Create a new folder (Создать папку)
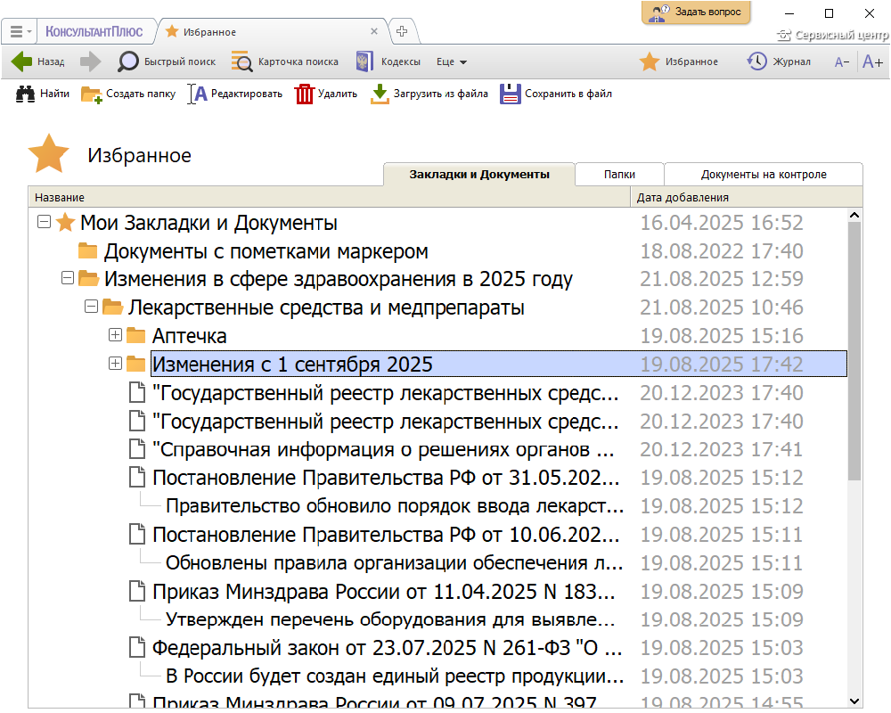The width and height of the screenshot is (891, 713). tap(92, 94)
